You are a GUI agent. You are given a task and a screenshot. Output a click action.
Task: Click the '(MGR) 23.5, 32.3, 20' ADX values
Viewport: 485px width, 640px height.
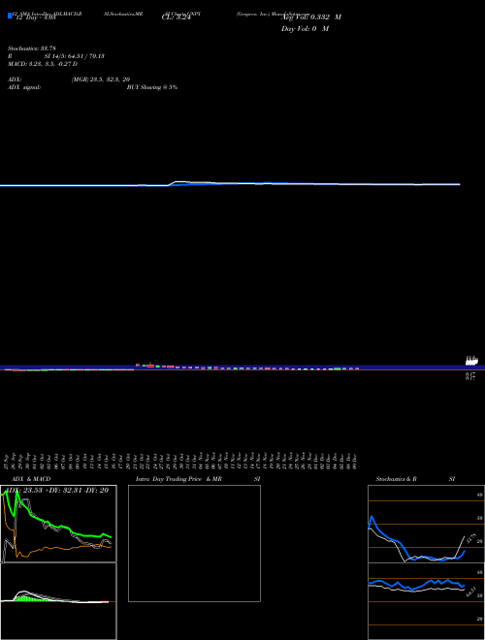101,80
